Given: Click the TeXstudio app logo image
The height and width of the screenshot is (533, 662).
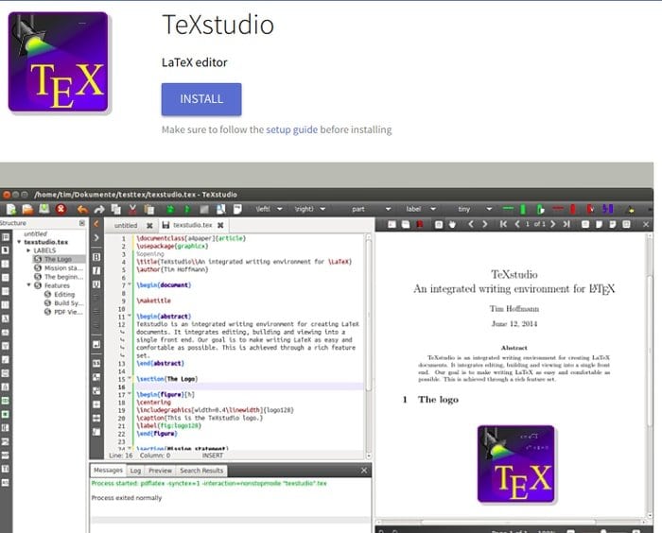Looking at the screenshot, I should [59, 62].
